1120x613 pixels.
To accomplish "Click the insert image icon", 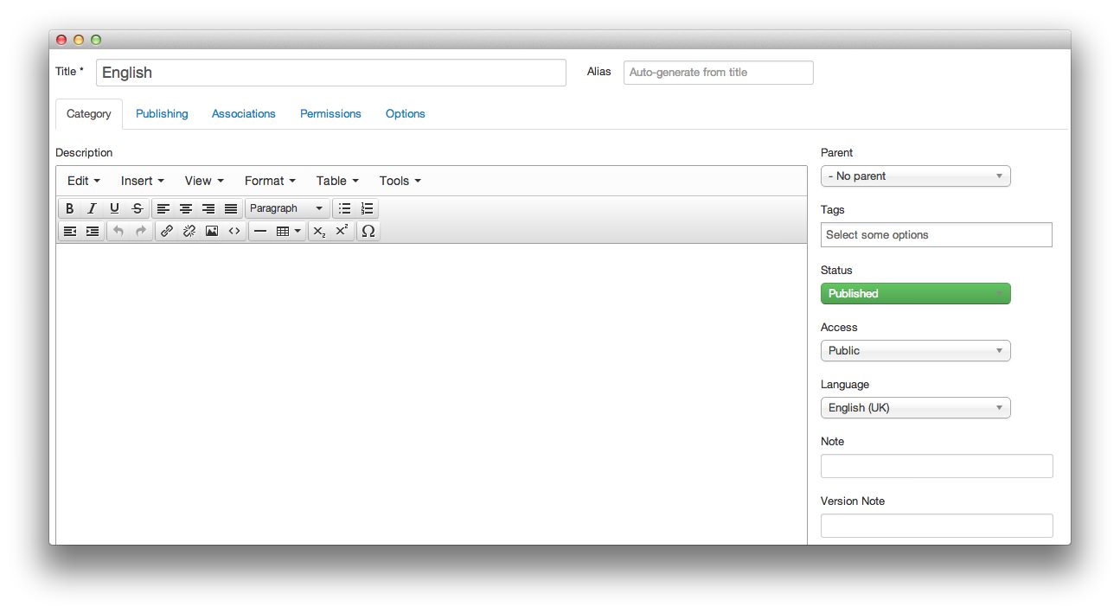I will (212, 231).
